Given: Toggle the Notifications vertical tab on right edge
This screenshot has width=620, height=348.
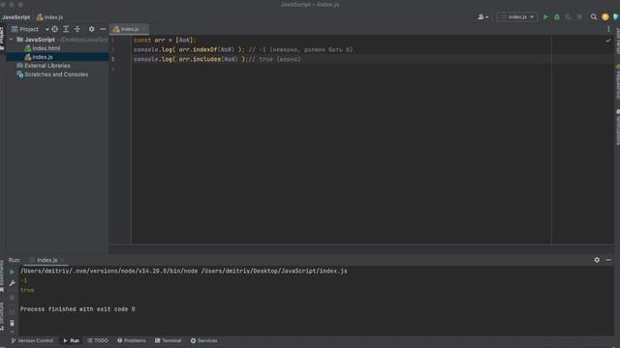Looking at the screenshot, I should tap(617, 128).
